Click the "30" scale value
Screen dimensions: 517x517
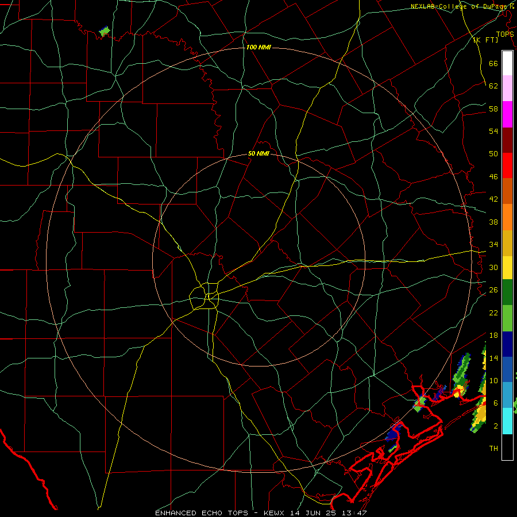click(x=493, y=267)
